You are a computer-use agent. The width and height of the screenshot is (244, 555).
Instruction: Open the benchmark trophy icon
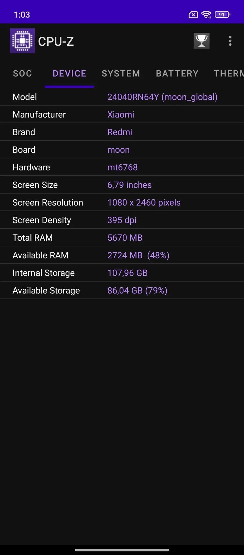point(201,41)
